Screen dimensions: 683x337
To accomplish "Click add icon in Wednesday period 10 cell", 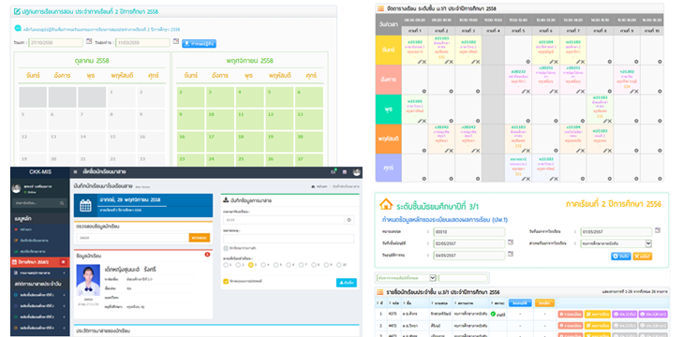I will (x=661, y=121).
